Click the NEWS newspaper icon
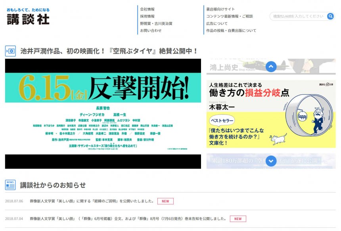 click(10, 185)
